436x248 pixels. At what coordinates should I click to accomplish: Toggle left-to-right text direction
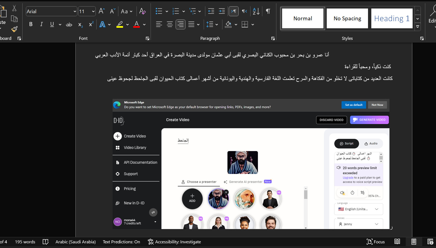click(234, 11)
